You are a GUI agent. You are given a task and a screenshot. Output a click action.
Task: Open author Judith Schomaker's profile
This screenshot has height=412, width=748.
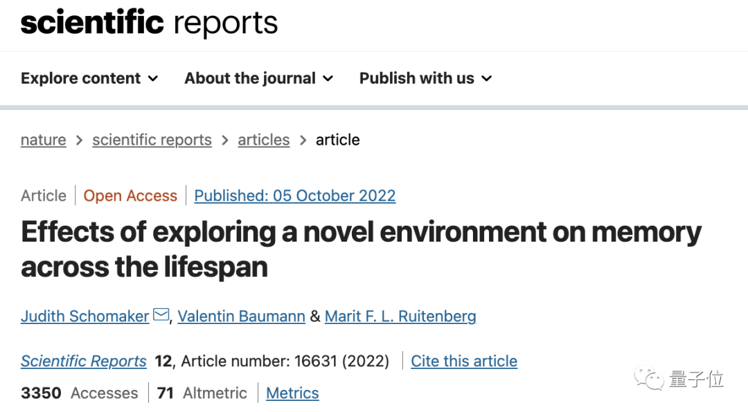(x=84, y=316)
